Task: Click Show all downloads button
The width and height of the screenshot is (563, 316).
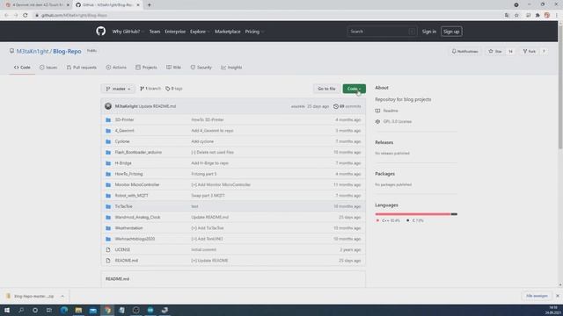Action: click(537, 296)
